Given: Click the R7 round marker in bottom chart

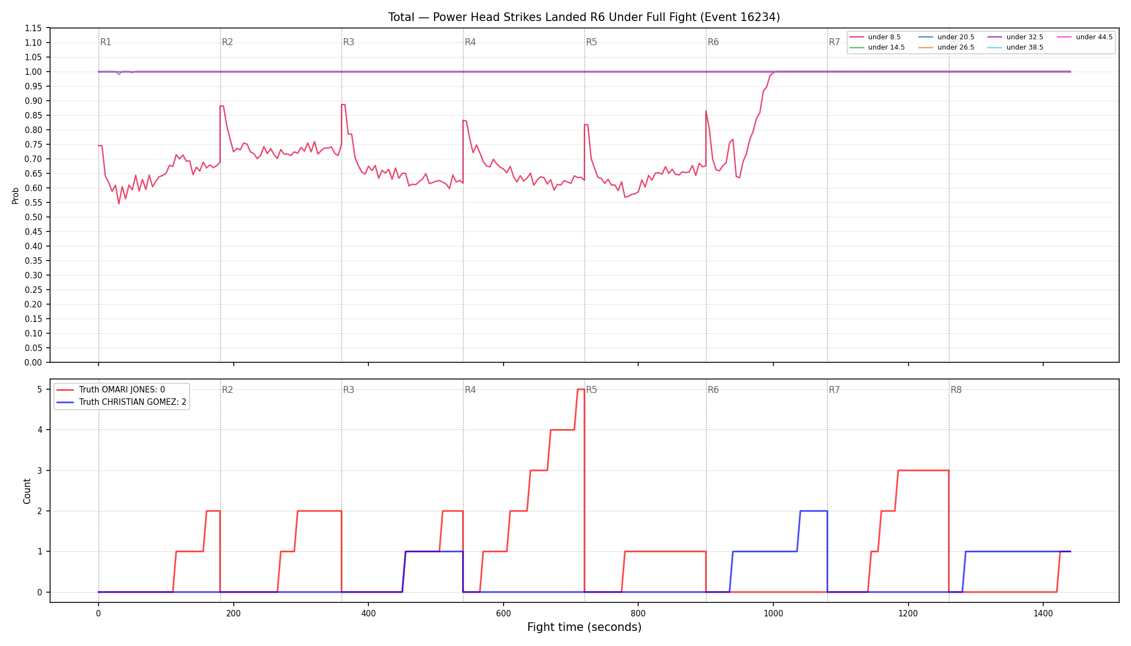Looking at the screenshot, I should 834,390.
